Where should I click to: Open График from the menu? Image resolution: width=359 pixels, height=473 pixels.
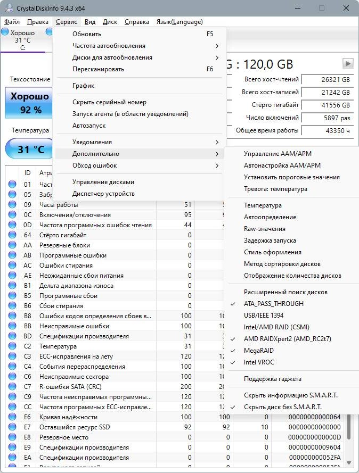coord(140,86)
